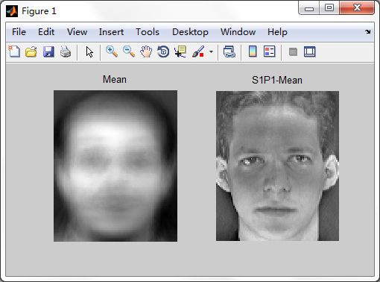Image resolution: width=380 pixels, height=282 pixels.
Task: Show Plot Tools and dock figure
Action: pyautogui.click(x=310, y=52)
